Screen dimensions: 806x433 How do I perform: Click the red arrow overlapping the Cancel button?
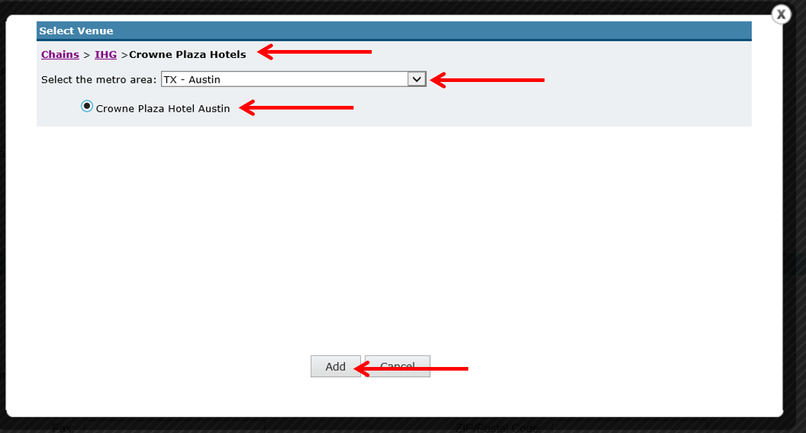click(x=411, y=368)
